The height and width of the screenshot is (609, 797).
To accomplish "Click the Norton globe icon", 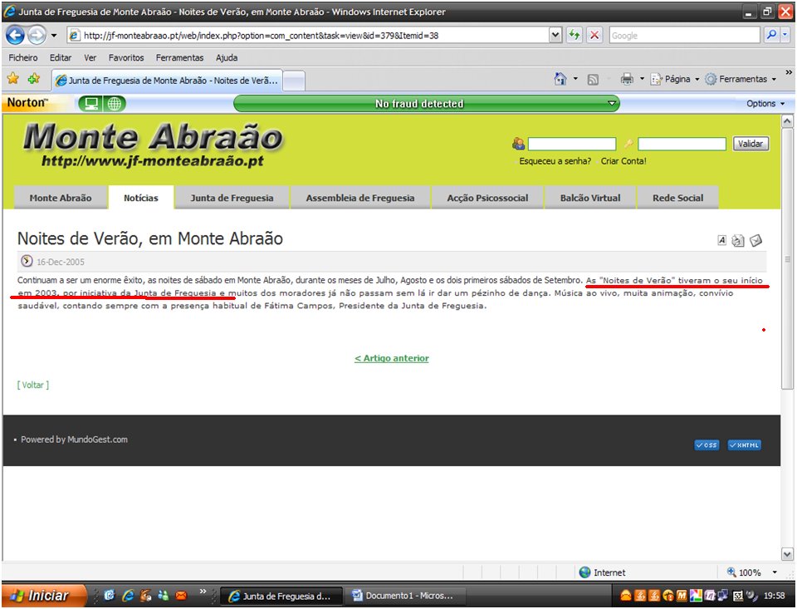I will 115,103.
